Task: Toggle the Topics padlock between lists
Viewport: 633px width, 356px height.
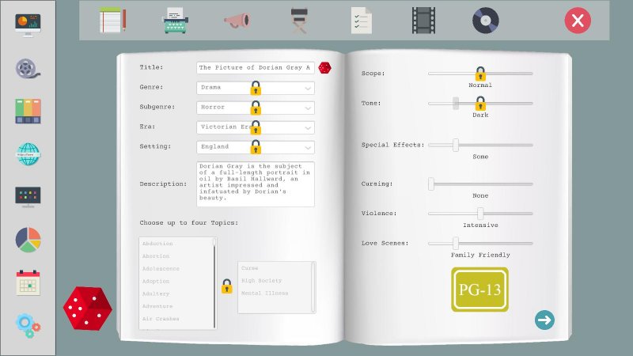Action: pos(227,286)
